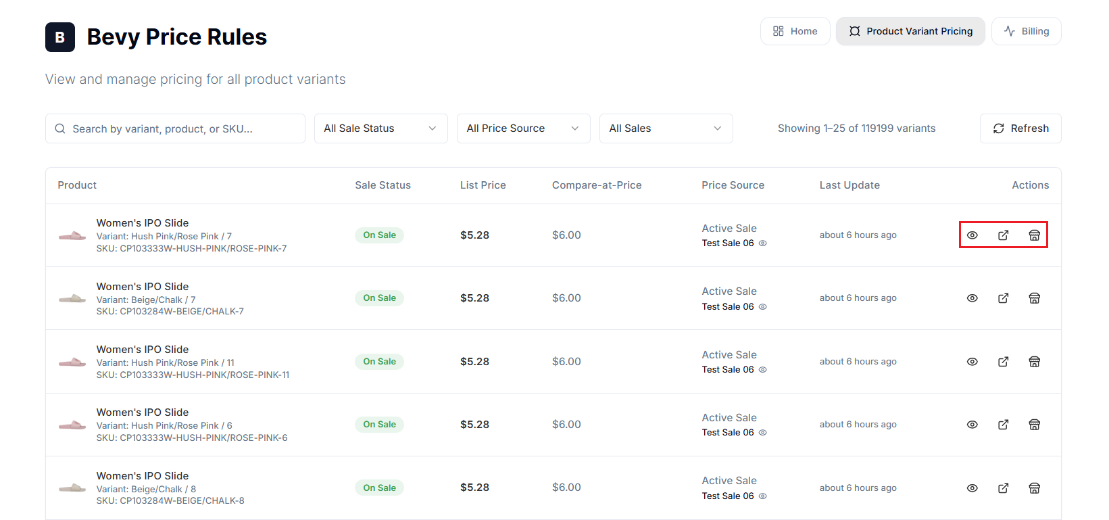
Task: Click the Product column header
Action: point(77,185)
